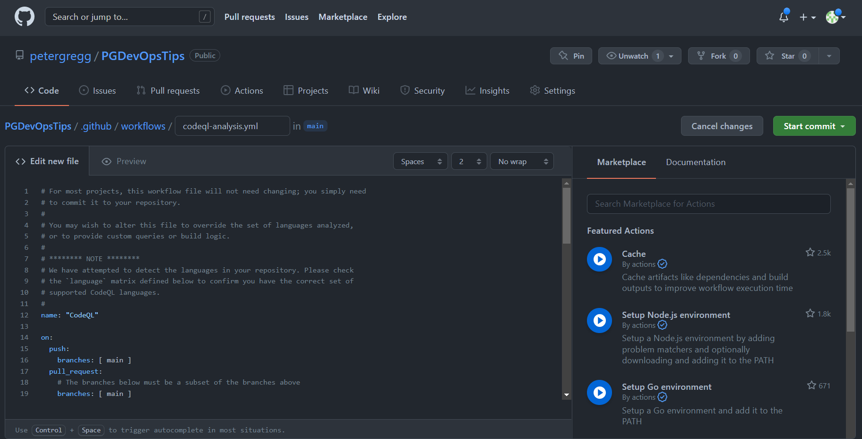The image size is (862, 439).
Task: Open the indent size 2 dropdown
Action: (469, 161)
